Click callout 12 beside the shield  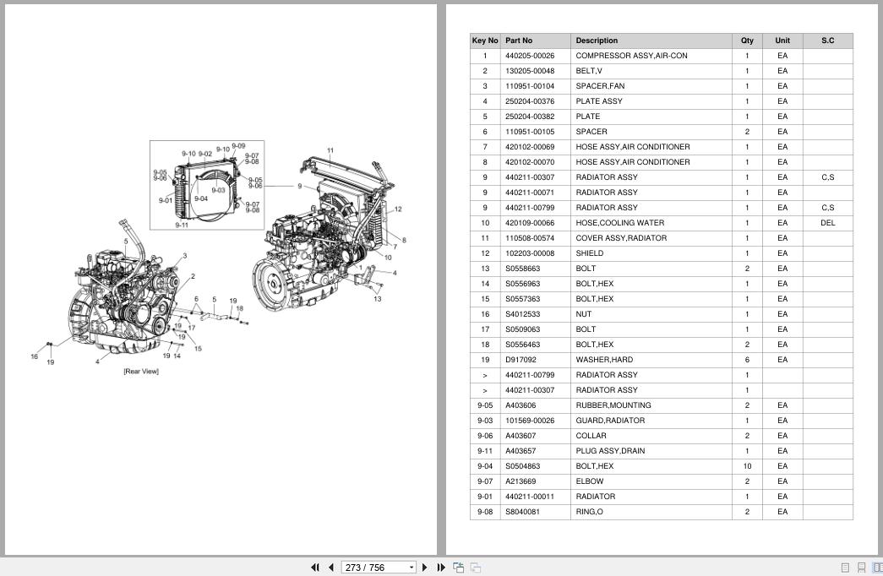(x=398, y=209)
